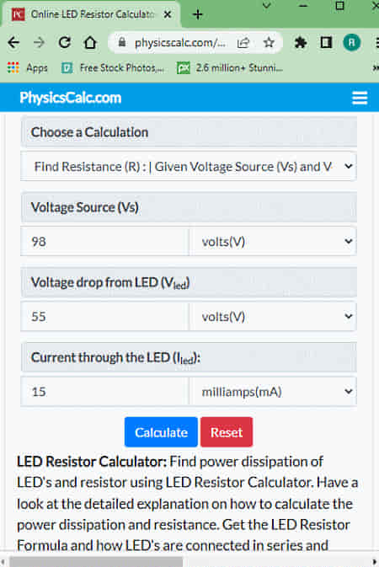Select the Online LED Resistor Calculator tab
This screenshot has height=567, width=379.
point(90,14)
